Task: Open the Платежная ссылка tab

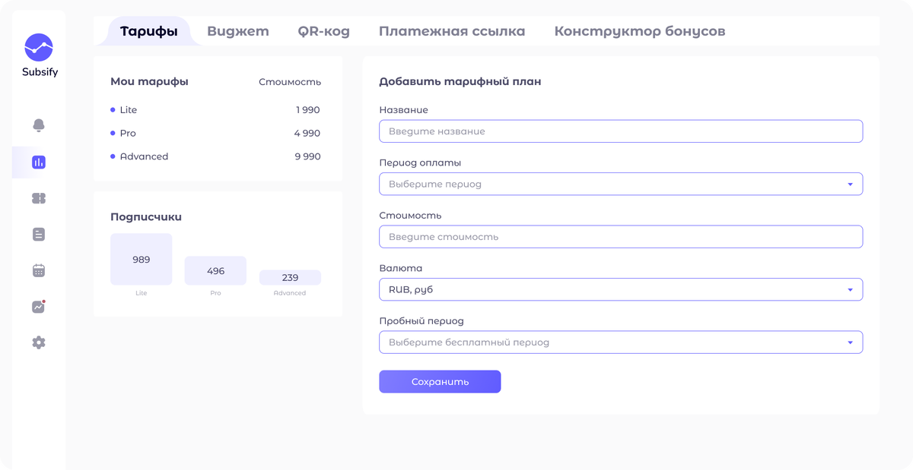Action: 452,32
